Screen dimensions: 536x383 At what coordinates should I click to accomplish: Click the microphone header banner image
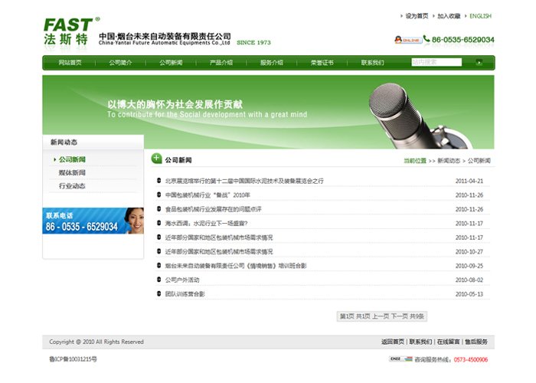[268, 112]
